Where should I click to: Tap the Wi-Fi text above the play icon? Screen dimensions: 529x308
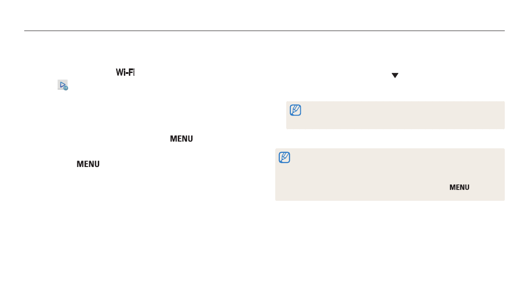(x=125, y=73)
